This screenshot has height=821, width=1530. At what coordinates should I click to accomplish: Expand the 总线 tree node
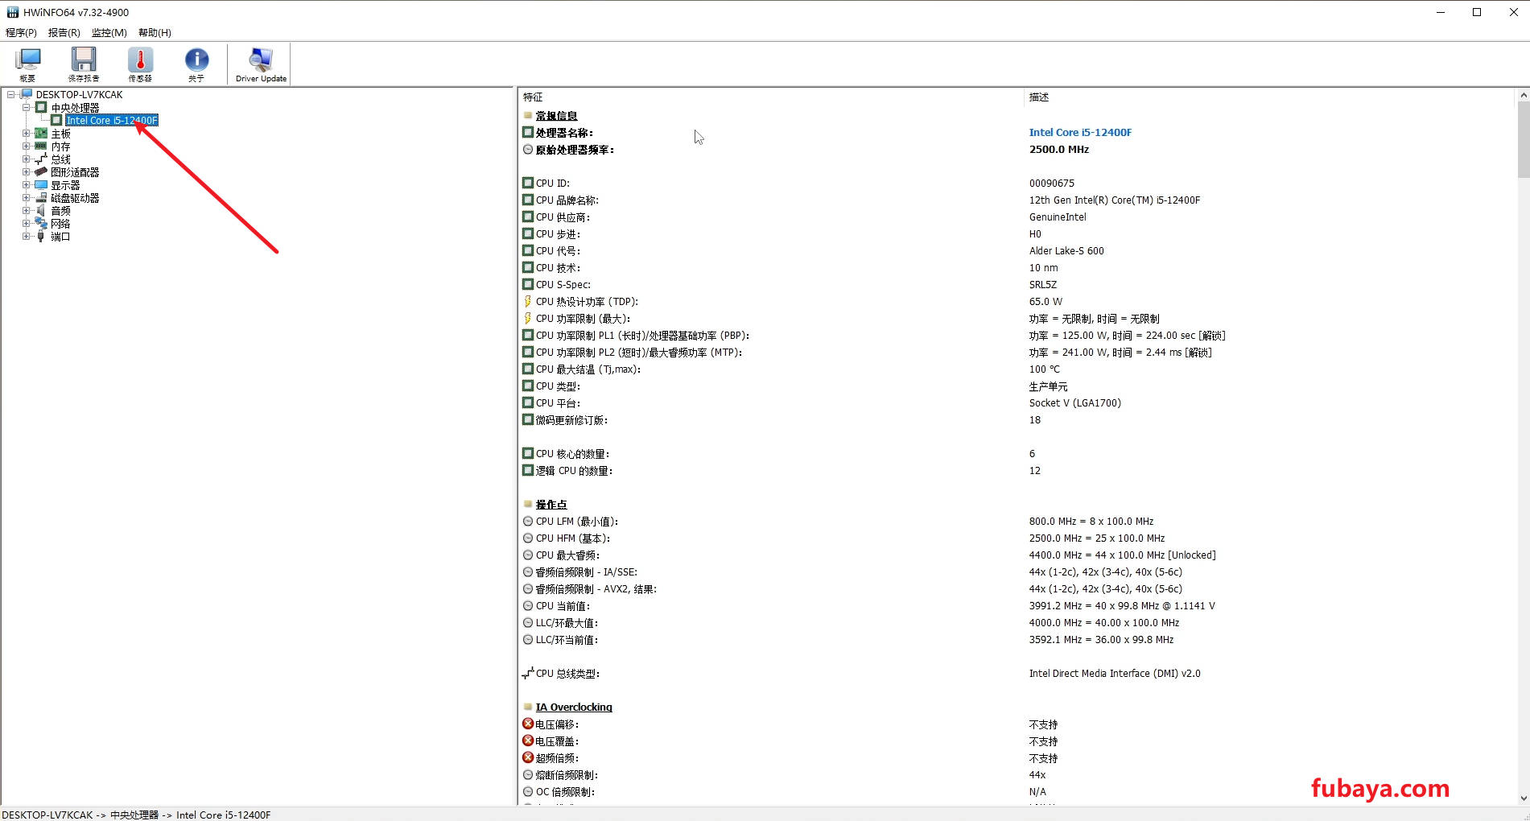[26, 159]
